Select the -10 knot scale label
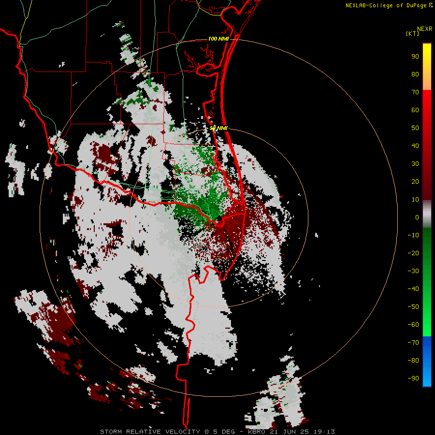The height and width of the screenshot is (435, 435). 413,235
